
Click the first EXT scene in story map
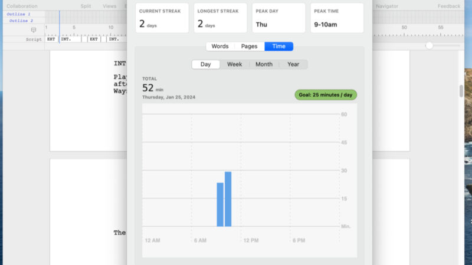pyautogui.click(x=51, y=39)
